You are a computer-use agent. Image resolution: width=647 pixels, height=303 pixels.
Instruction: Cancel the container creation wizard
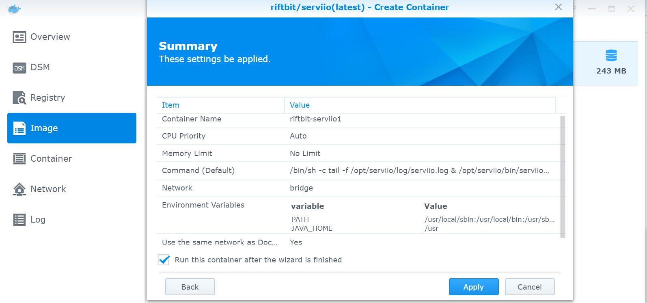(x=529, y=287)
